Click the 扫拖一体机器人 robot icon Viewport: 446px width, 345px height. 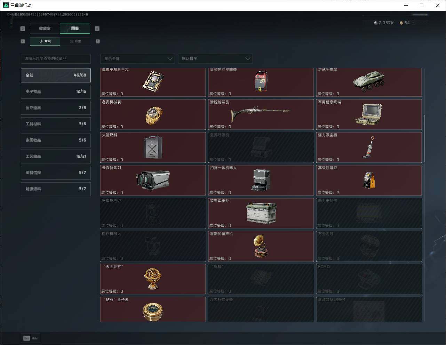tap(261, 180)
